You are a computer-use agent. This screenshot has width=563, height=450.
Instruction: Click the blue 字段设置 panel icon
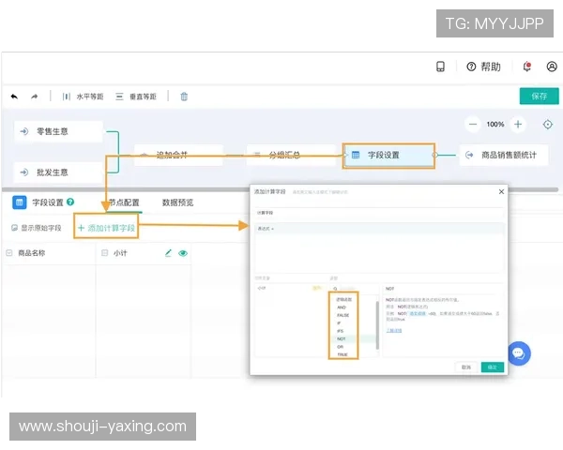(x=20, y=202)
